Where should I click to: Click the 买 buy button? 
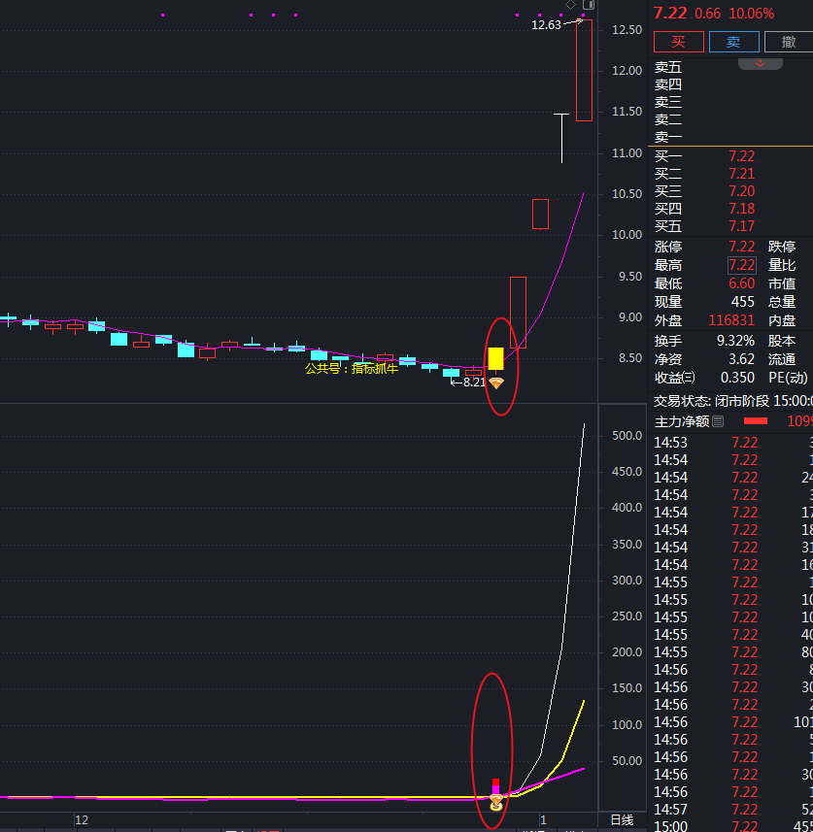[x=679, y=42]
